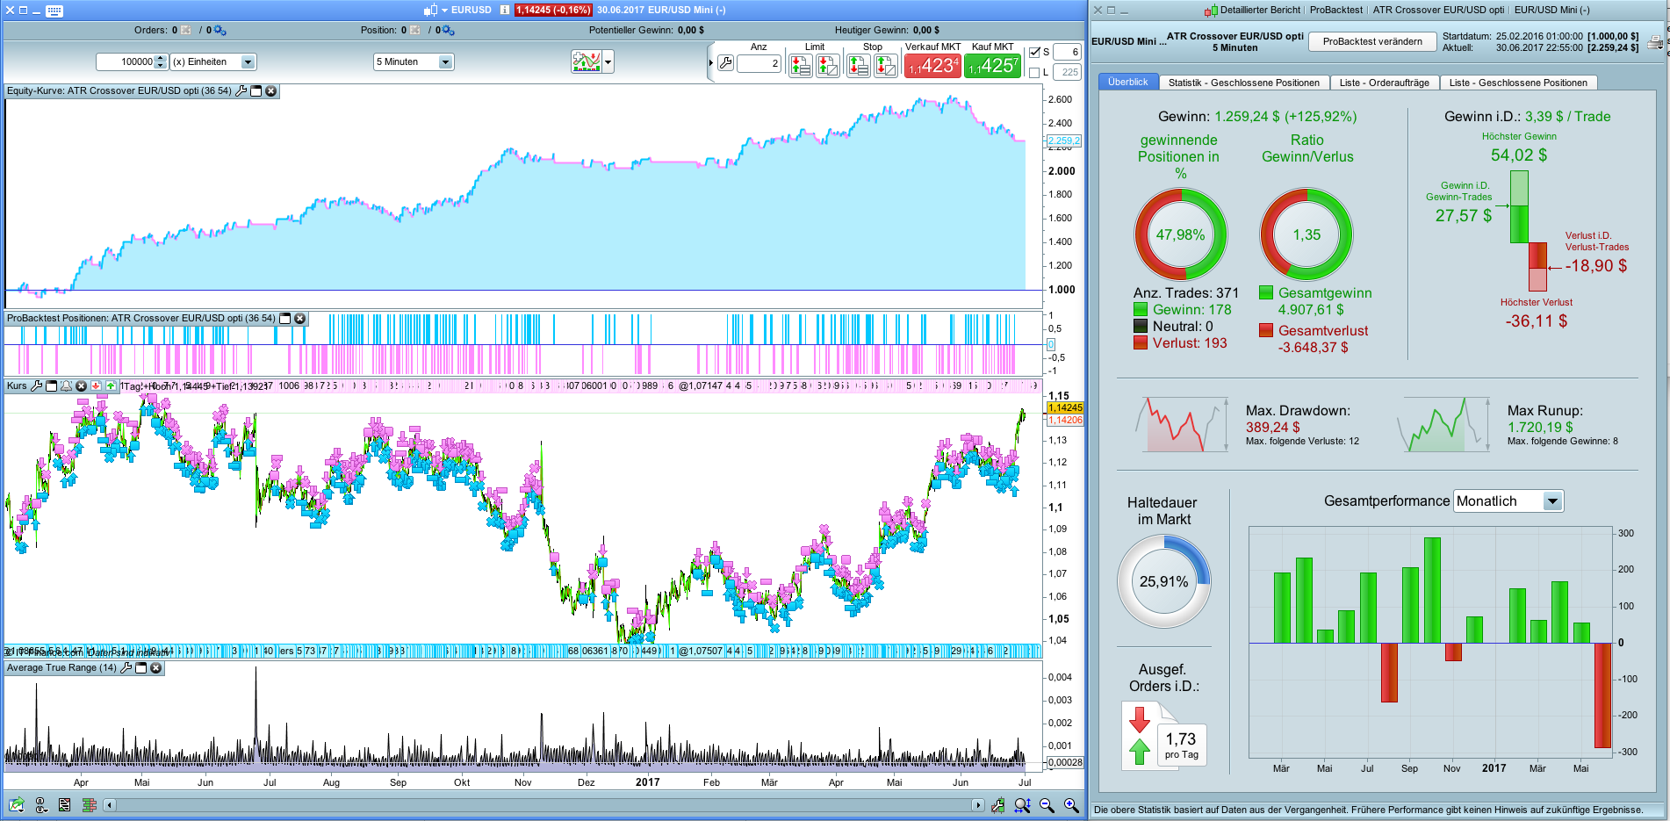Click the first Stop order icon

[858, 65]
